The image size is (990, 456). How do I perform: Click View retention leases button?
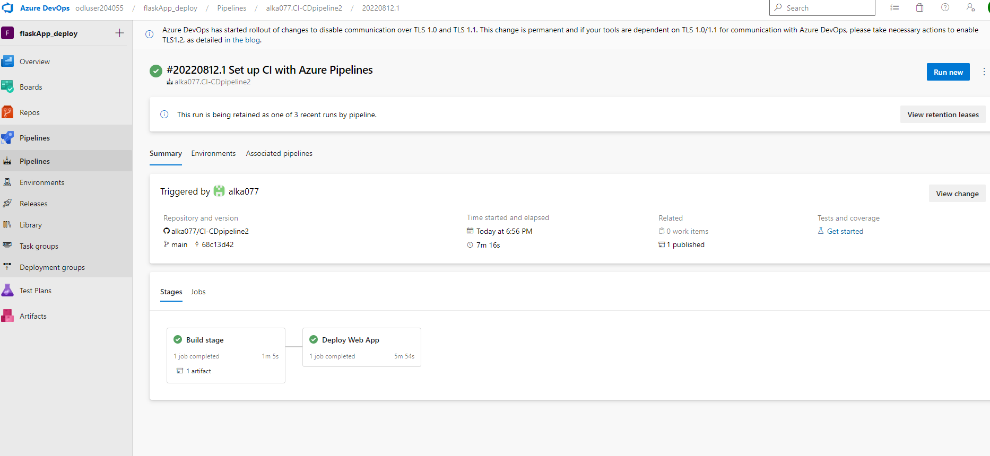[x=943, y=115]
